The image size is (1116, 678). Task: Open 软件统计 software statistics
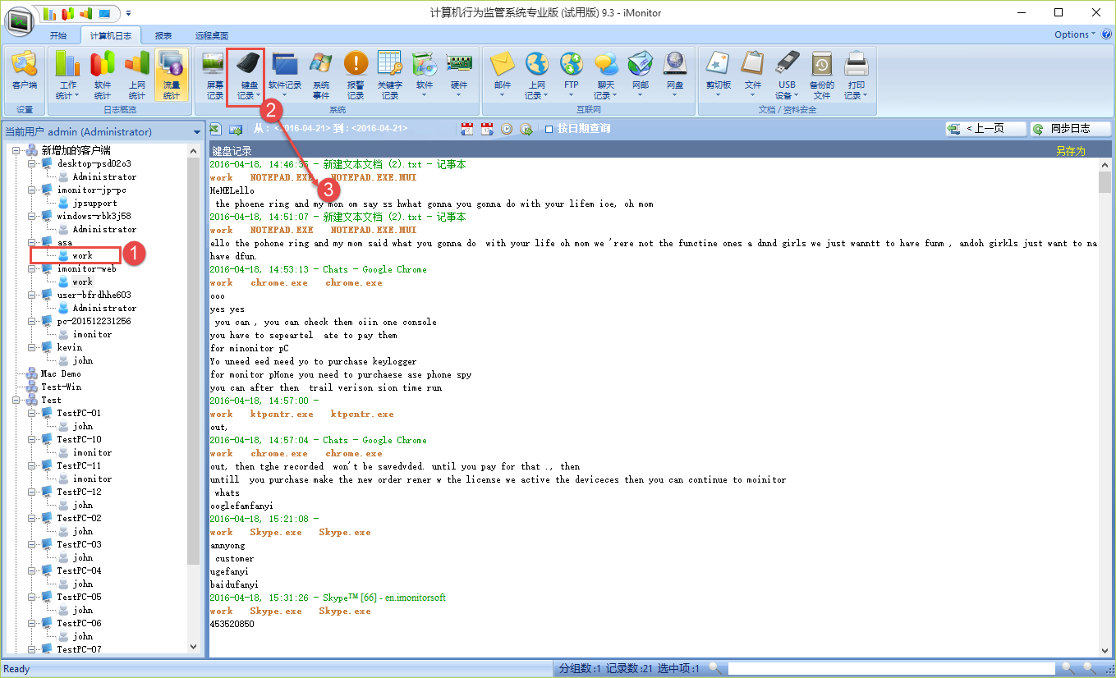click(x=103, y=76)
